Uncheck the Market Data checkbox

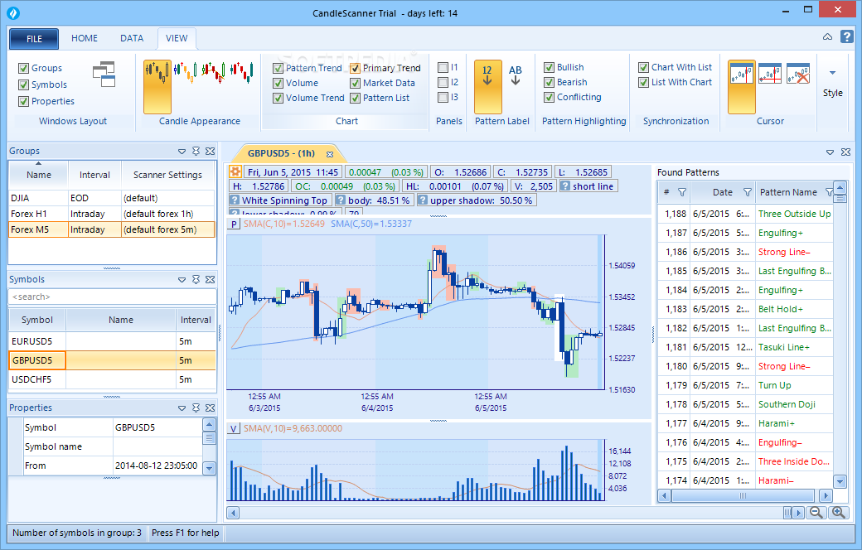click(355, 83)
